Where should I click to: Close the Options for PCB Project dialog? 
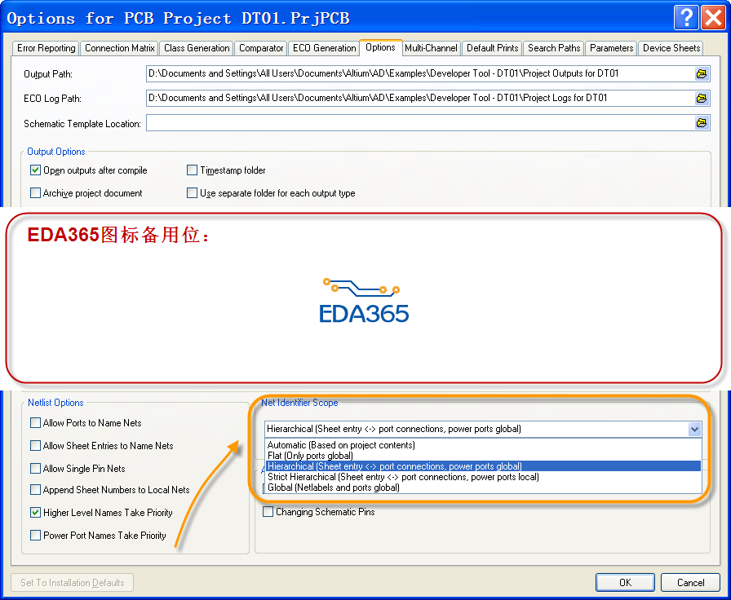[x=714, y=18]
